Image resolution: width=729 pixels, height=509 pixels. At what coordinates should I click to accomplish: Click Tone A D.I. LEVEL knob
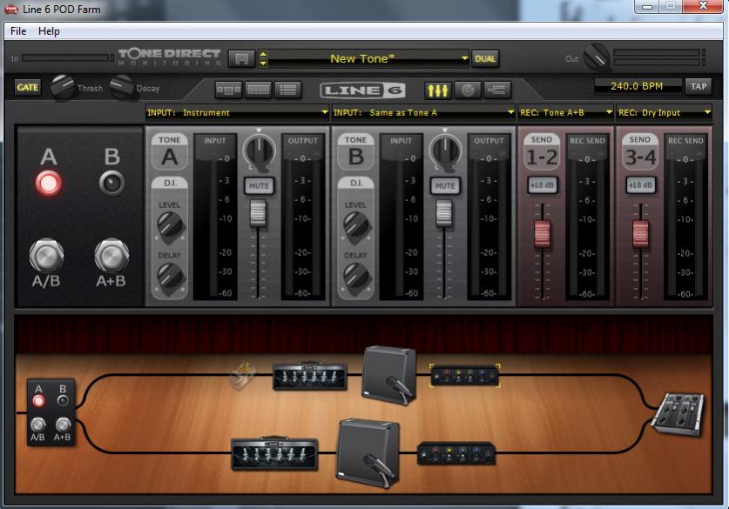(170, 226)
